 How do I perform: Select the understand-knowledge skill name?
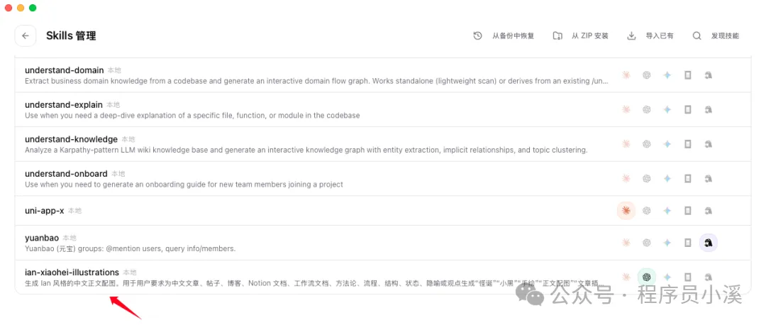coord(72,139)
